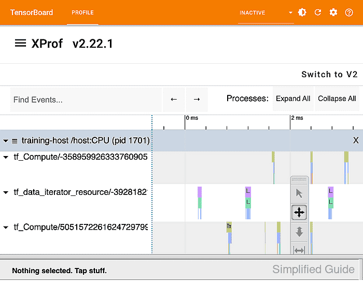
Task: Go to previous found event arrow
Action: tap(174, 100)
